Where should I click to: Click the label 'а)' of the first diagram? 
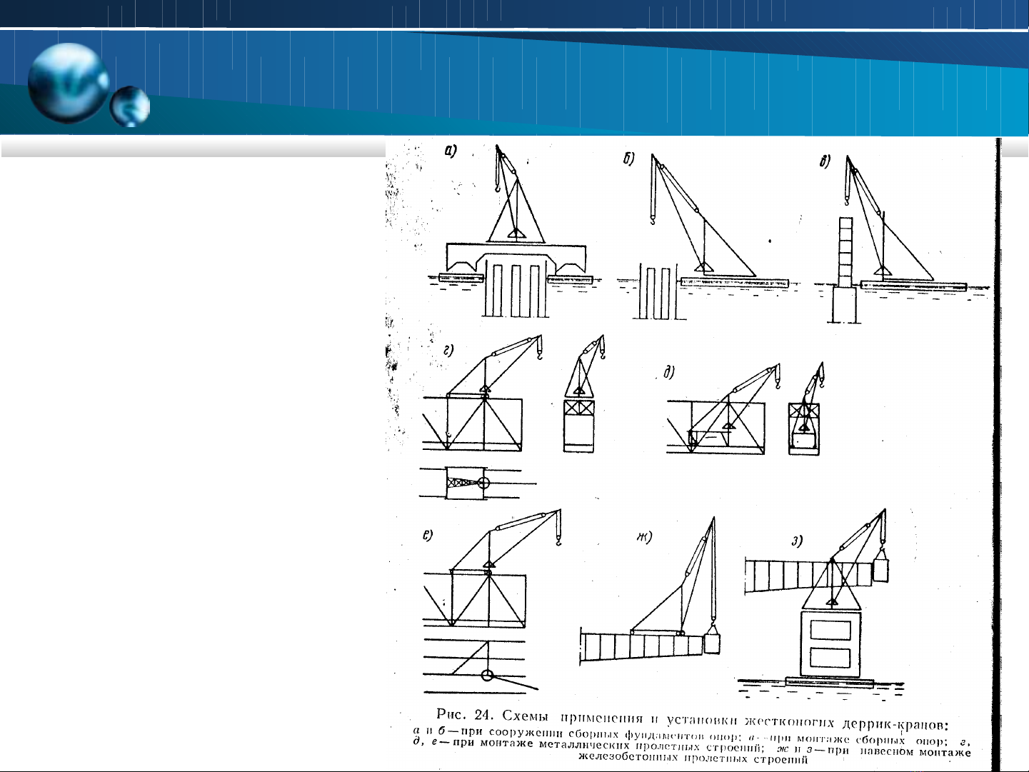pyautogui.click(x=450, y=151)
